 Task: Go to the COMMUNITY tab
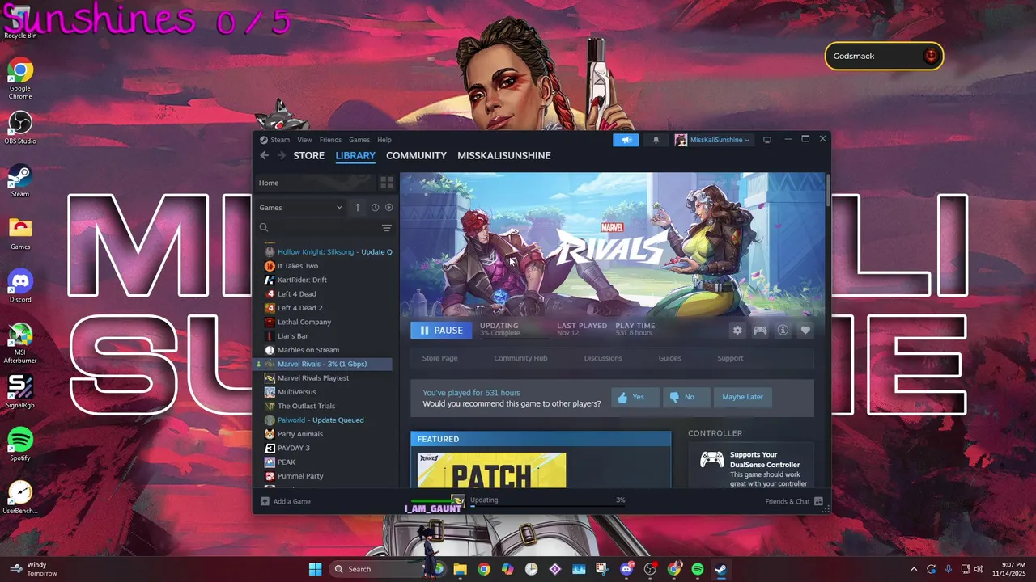click(x=416, y=155)
